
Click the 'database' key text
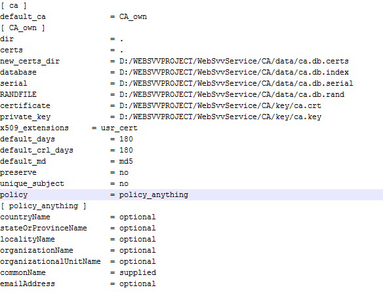pyautogui.click(x=18, y=72)
